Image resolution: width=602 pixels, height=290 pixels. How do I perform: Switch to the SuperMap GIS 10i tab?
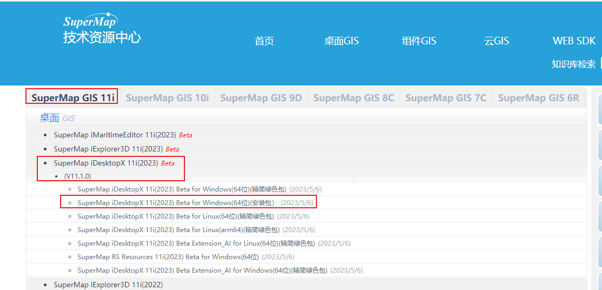(x=167, y=97)
